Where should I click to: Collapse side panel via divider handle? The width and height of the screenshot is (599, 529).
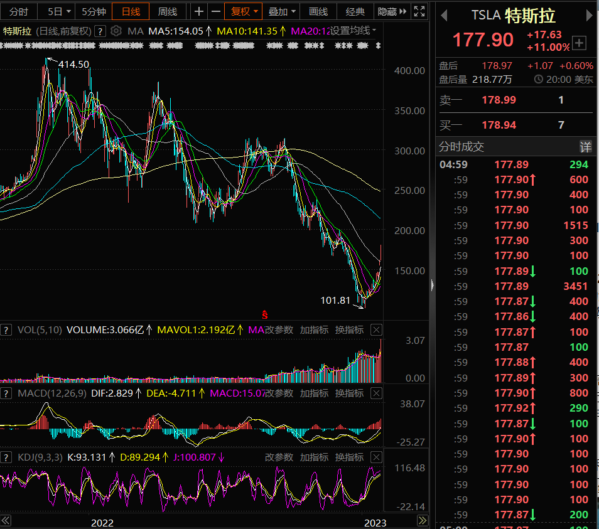pos(432,285)
